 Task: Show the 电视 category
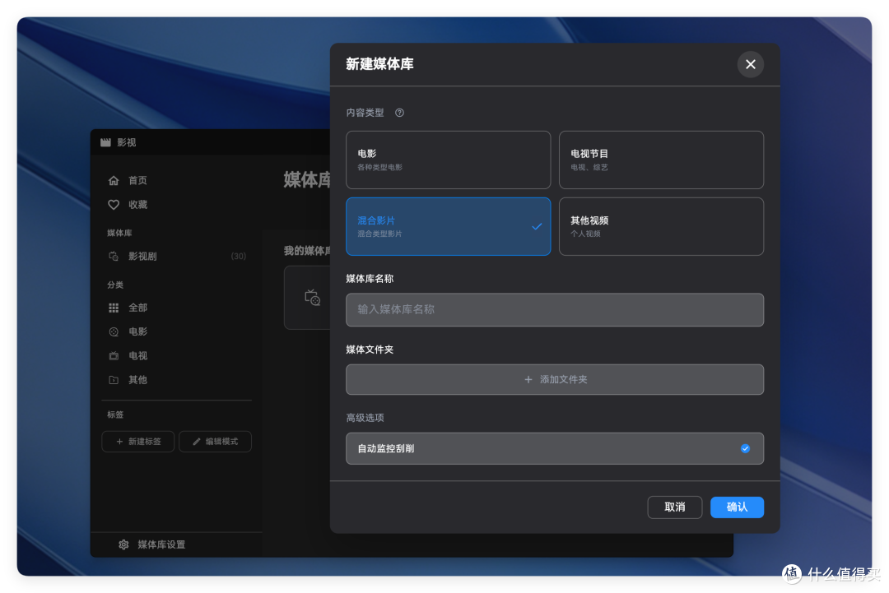coord(137,355)
